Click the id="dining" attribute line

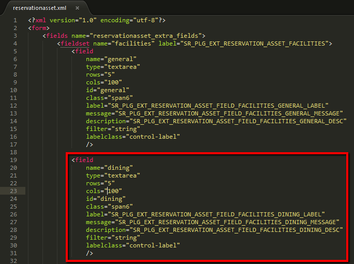106,199
